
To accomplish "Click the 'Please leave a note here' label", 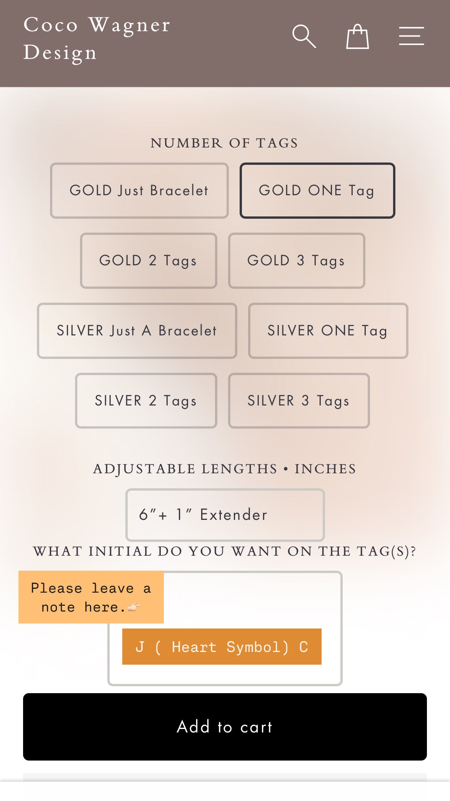I will tap(91, 597).
